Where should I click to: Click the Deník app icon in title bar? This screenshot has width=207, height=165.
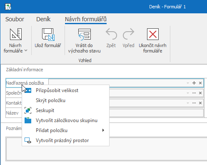tap(8, 7)
